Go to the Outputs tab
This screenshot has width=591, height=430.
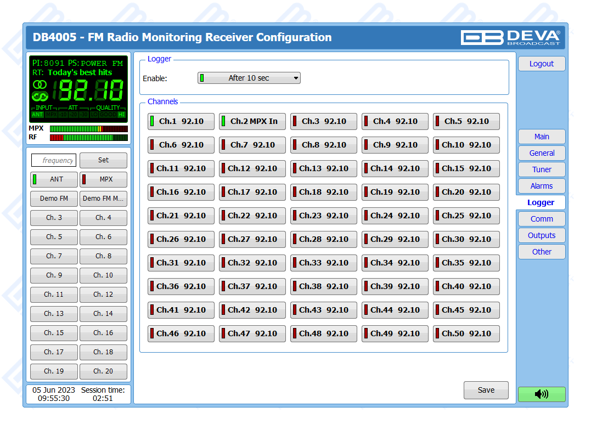(x=541, y=235)
